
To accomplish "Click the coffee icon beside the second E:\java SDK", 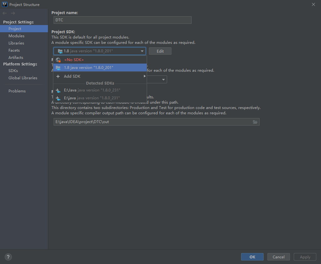I will 58,98.
